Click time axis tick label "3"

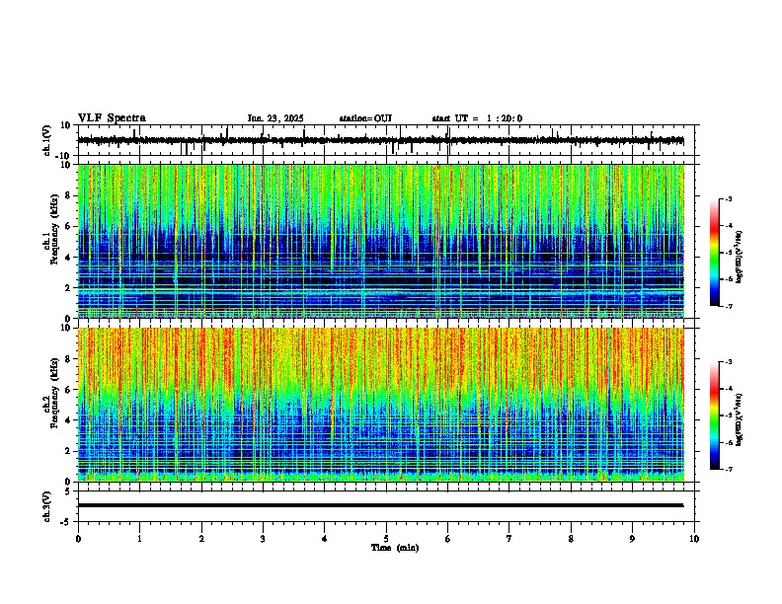pyautogui.click(x=263, y=539)
